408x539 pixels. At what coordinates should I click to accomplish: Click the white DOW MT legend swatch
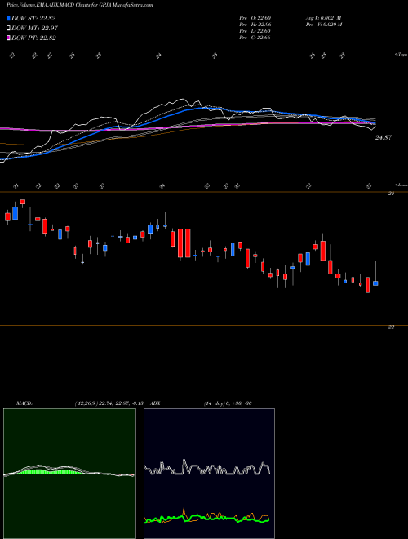(8, 29)
